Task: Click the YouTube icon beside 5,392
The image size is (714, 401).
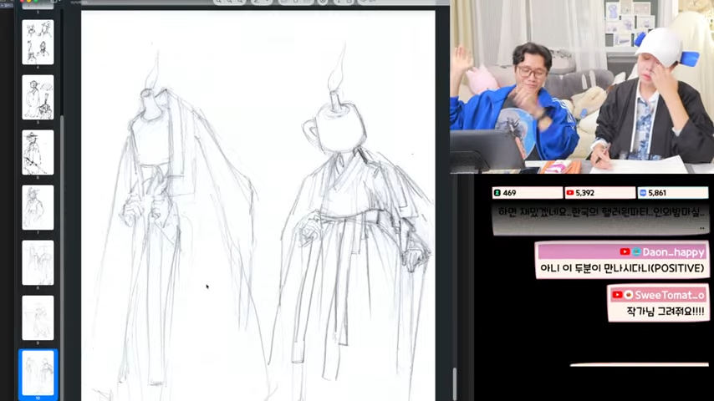Action: pyautogui.click(x=569, y=193)
